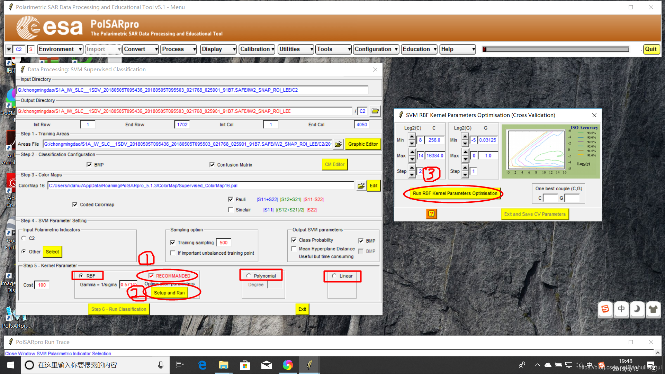Close SVM Supervised Classification window
This screenshot has width=665, height=374.
coord(375,70)
